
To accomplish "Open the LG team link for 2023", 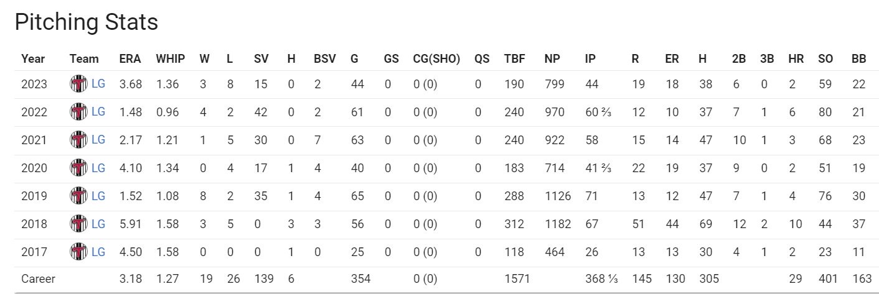I will point(98,84).
